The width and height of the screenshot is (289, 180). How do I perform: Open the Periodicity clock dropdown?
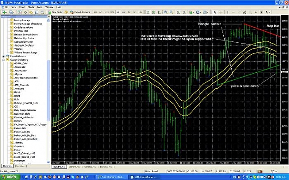coord(198,12)
